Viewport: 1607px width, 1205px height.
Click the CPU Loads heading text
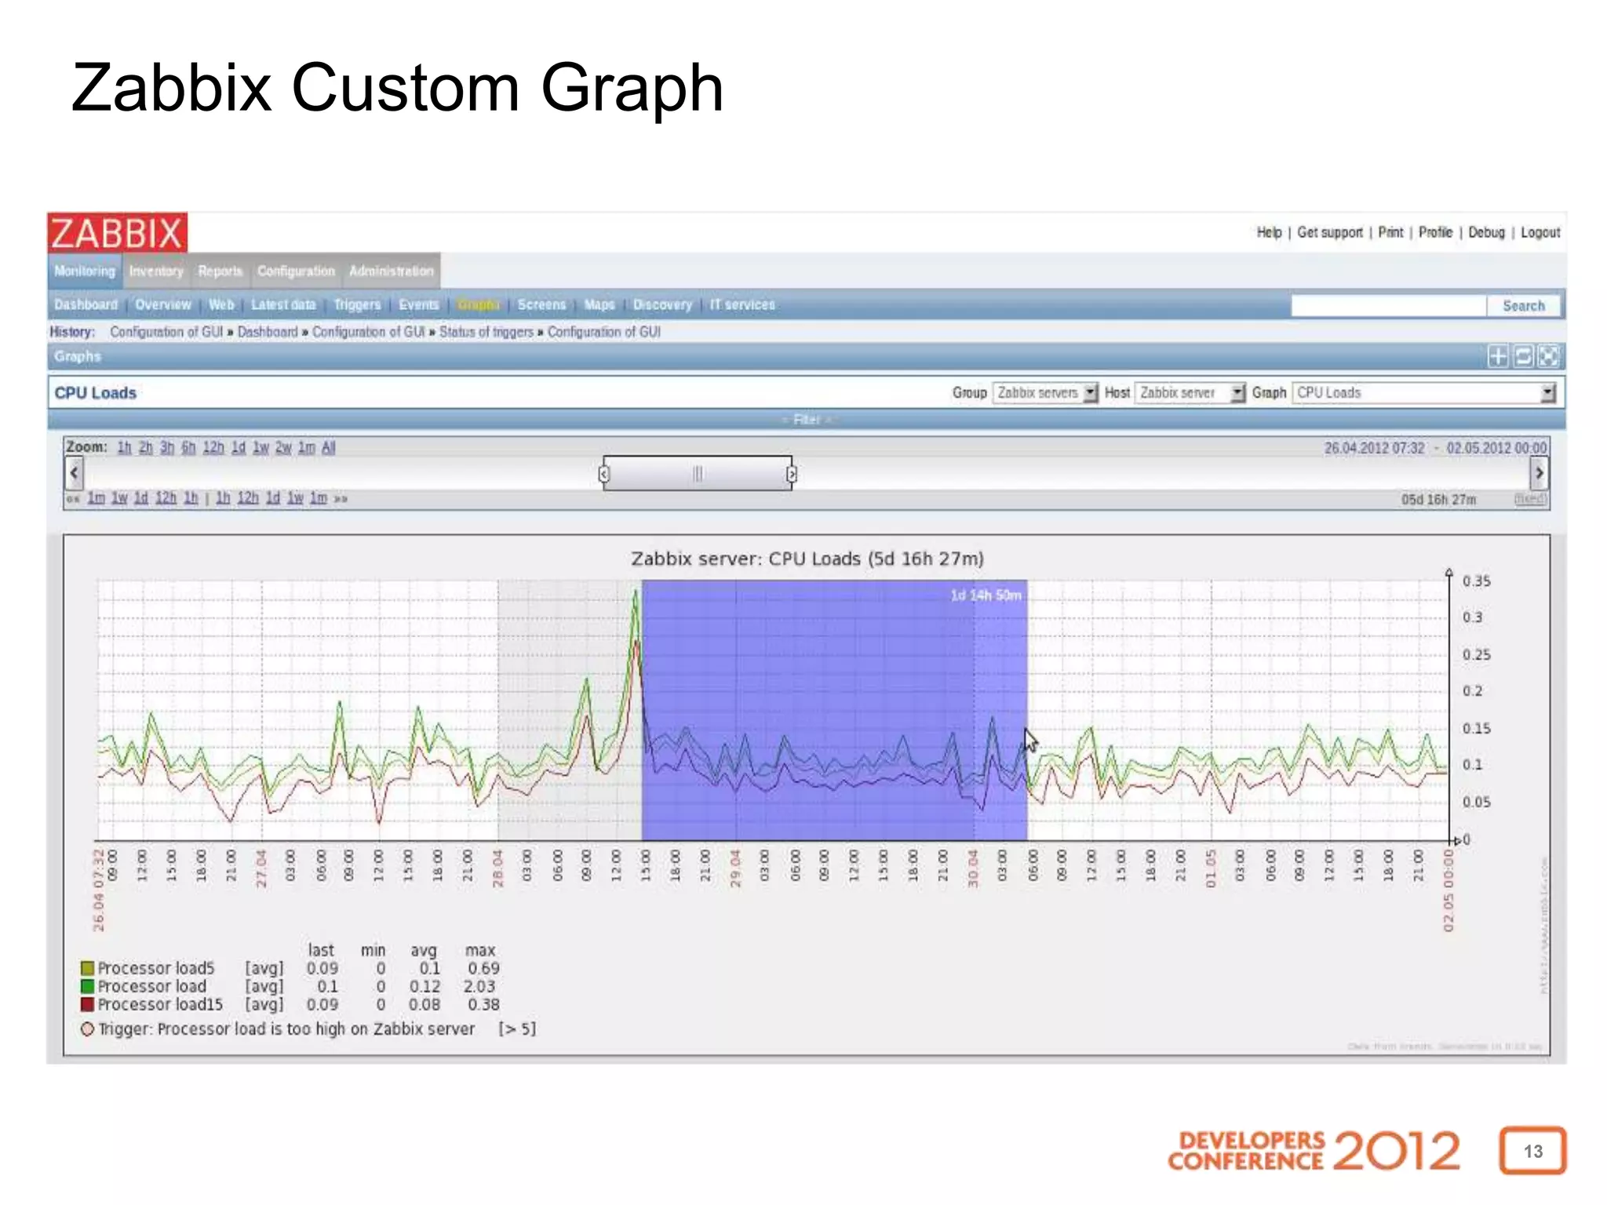point(96,393)
